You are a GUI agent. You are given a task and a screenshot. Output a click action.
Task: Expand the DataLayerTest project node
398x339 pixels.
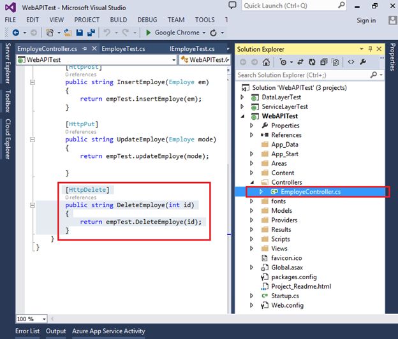pos(242,97)
